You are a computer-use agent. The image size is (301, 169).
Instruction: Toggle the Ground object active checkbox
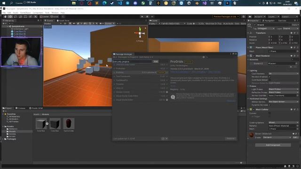click(254, 25)
